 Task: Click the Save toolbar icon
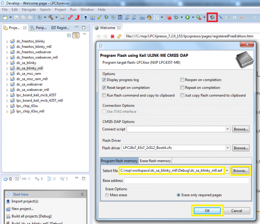coord(16,17)
